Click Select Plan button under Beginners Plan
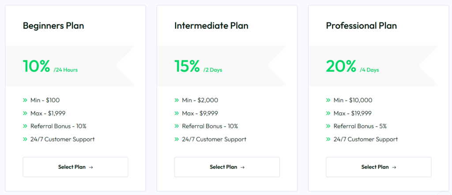The height and width of the screenshot is (195, 452). point(75,167)
